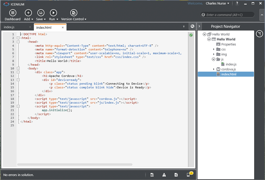
Task: Expand the img folder arrow
Action: (214, 54)
